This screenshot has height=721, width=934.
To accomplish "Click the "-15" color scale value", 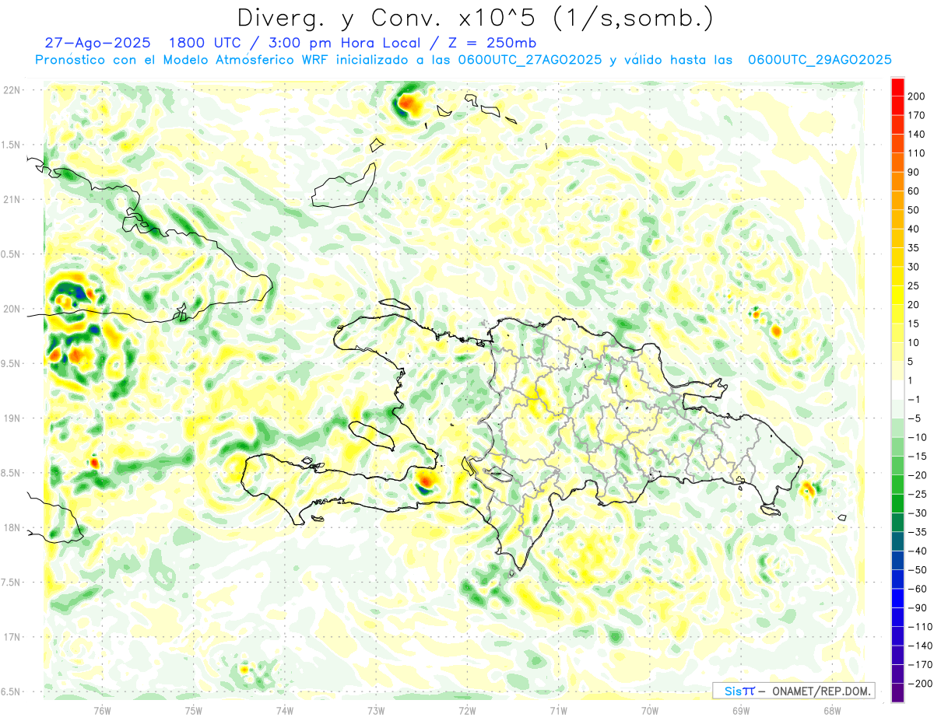I will click(x=918, y=456).
